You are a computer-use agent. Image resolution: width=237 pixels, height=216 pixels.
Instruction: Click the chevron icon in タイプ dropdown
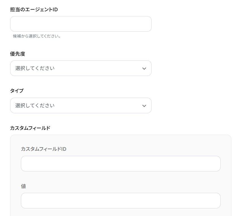click(x=144, y=106)
